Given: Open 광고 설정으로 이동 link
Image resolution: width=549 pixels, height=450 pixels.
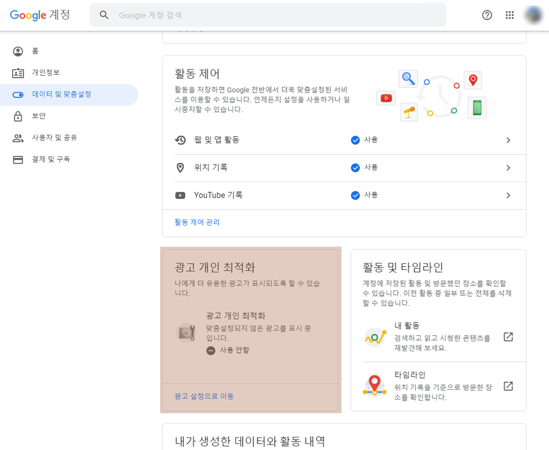Looking at the screenshot, I should point(204,396).
